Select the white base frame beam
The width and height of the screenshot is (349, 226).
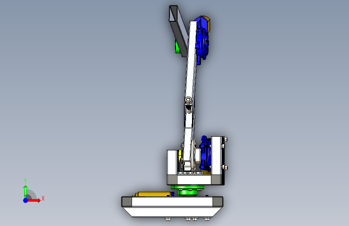click(172, 202)
